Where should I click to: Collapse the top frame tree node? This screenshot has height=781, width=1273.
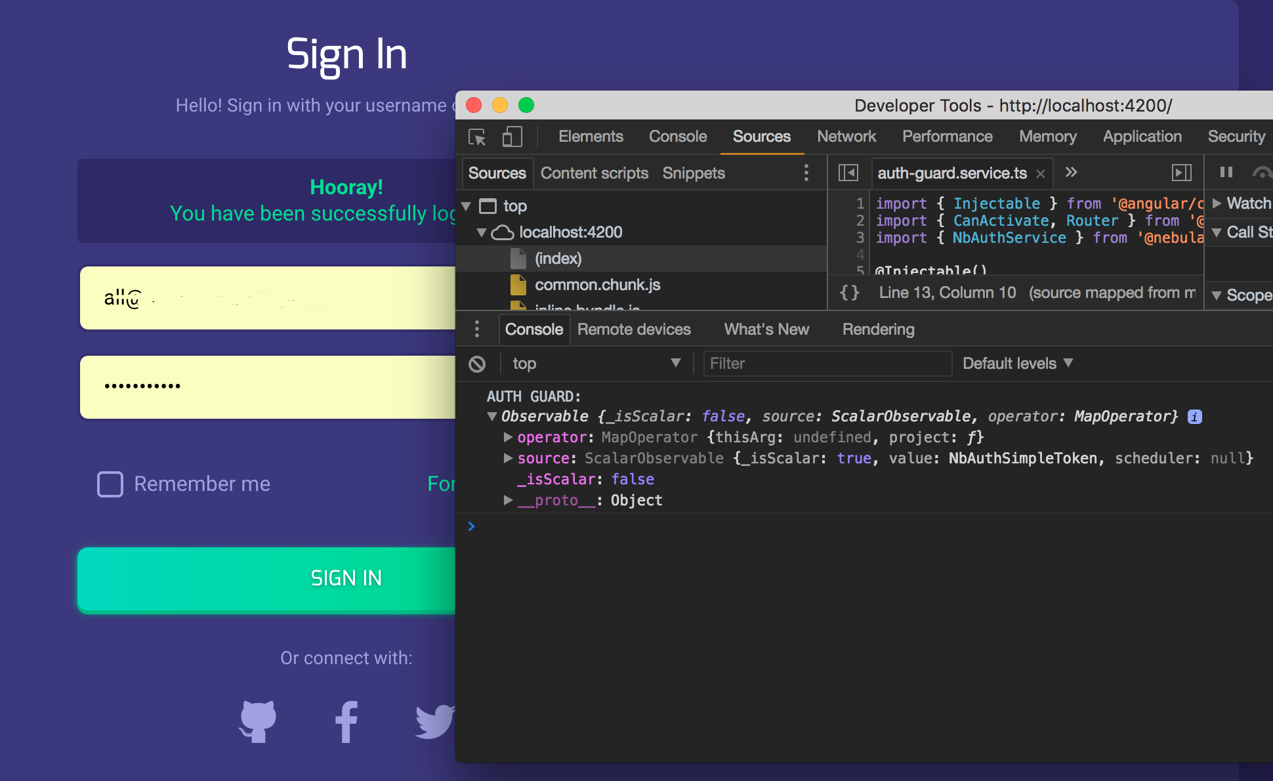tap(467, 206)
